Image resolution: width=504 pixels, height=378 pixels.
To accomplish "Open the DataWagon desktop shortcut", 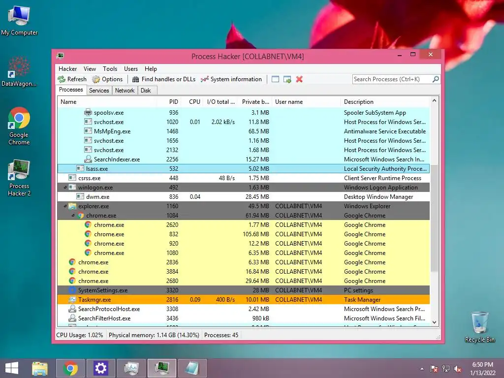I will click(x=19, y=71).
